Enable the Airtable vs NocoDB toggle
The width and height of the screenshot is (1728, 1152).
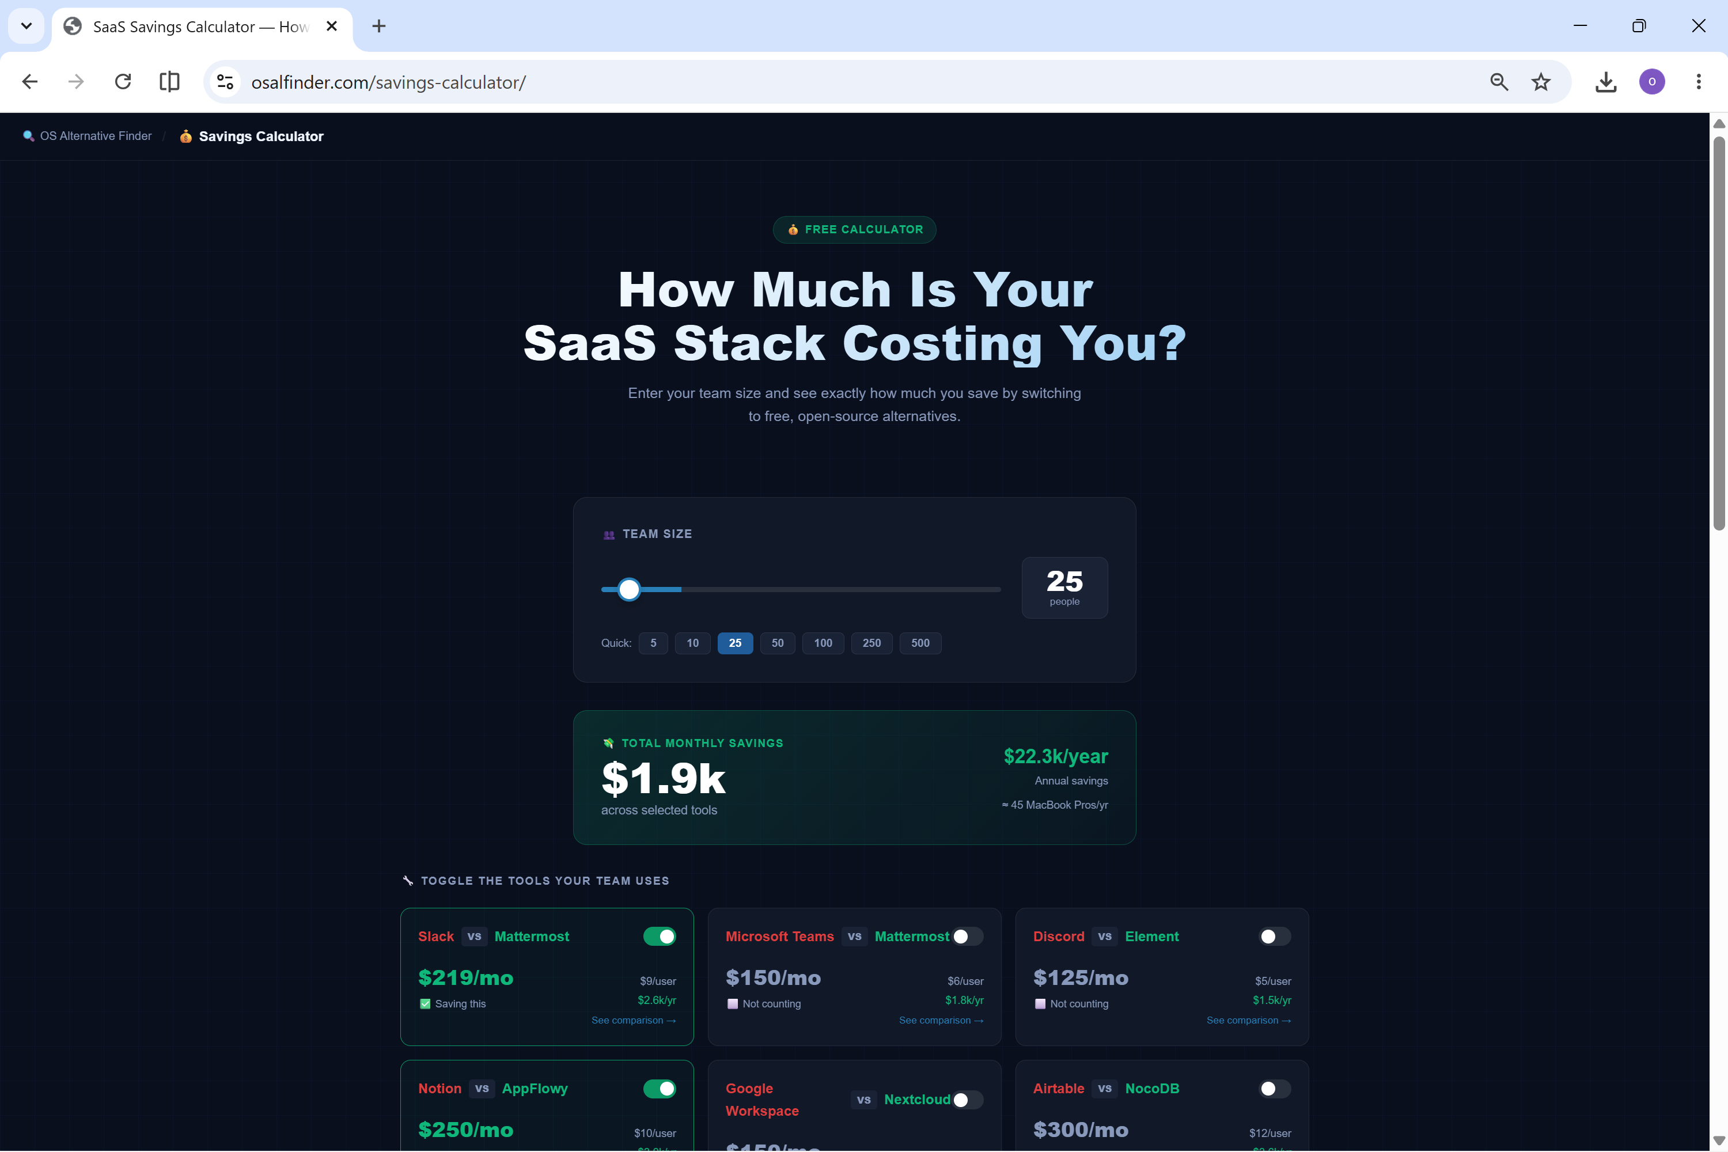[1275, 1088]
